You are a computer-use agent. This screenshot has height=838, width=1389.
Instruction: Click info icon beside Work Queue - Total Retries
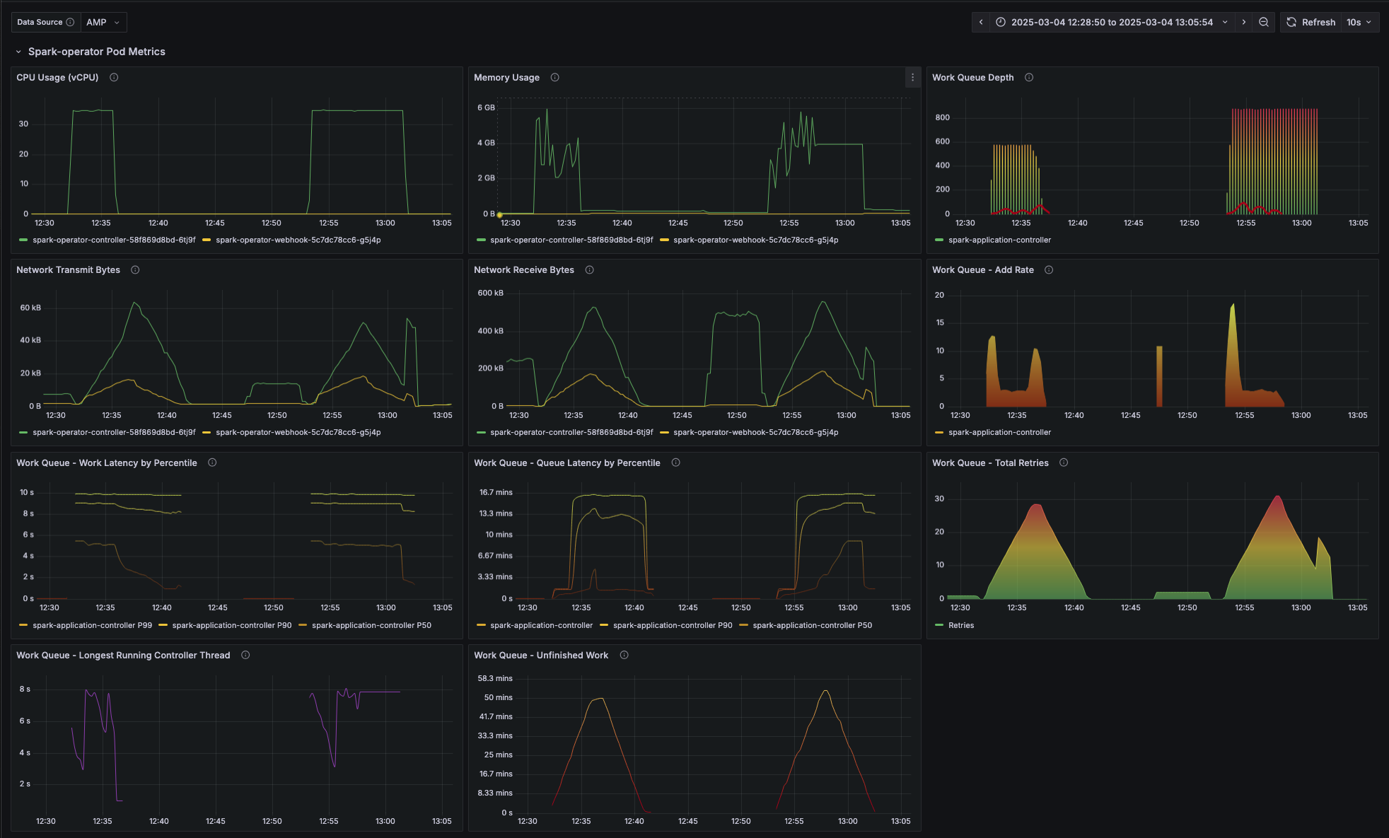click(x=1064, y=463)
